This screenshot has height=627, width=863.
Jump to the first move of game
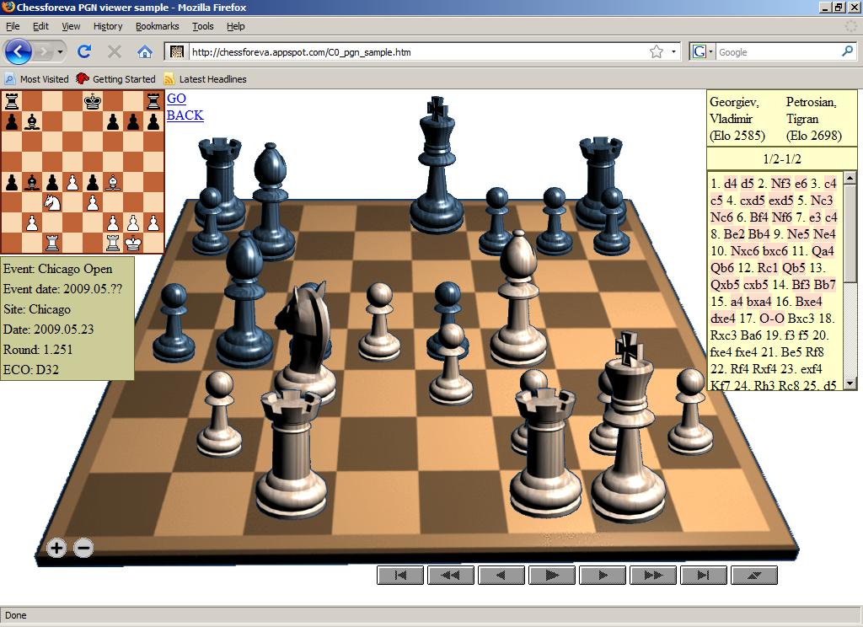[x=399, y=575]
